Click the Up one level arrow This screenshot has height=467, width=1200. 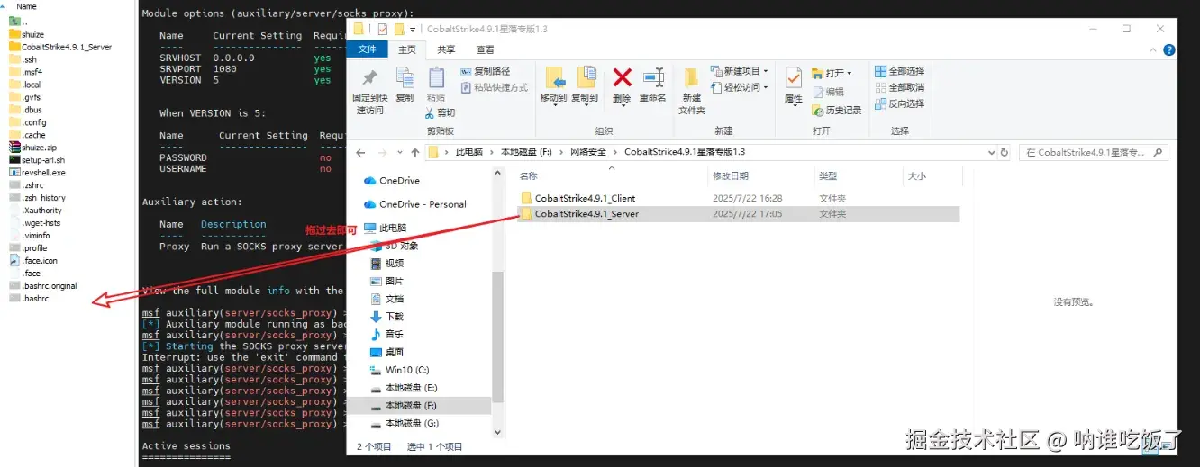[x=415, y=152]
